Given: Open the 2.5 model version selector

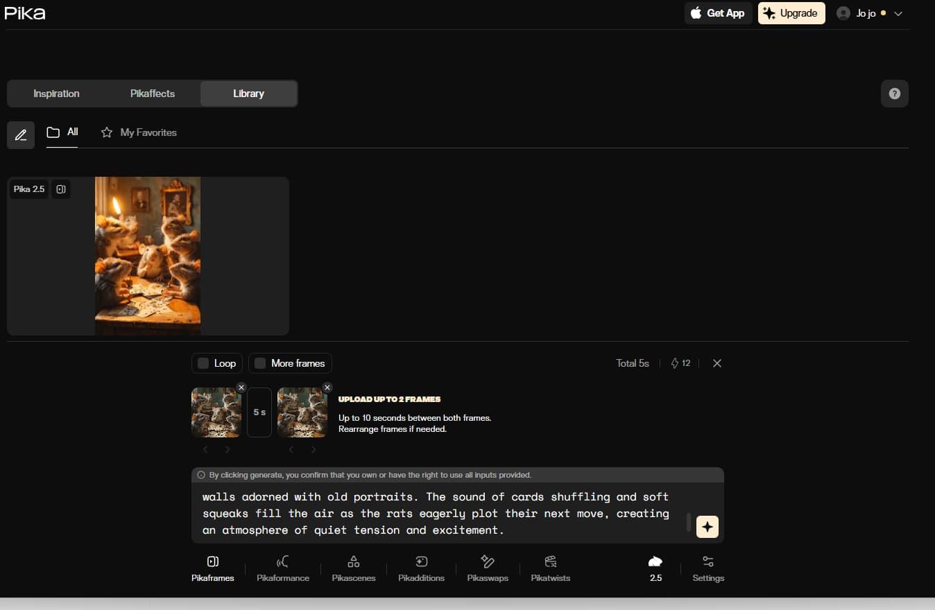Looking at the screenshot, I should (655, 568).
